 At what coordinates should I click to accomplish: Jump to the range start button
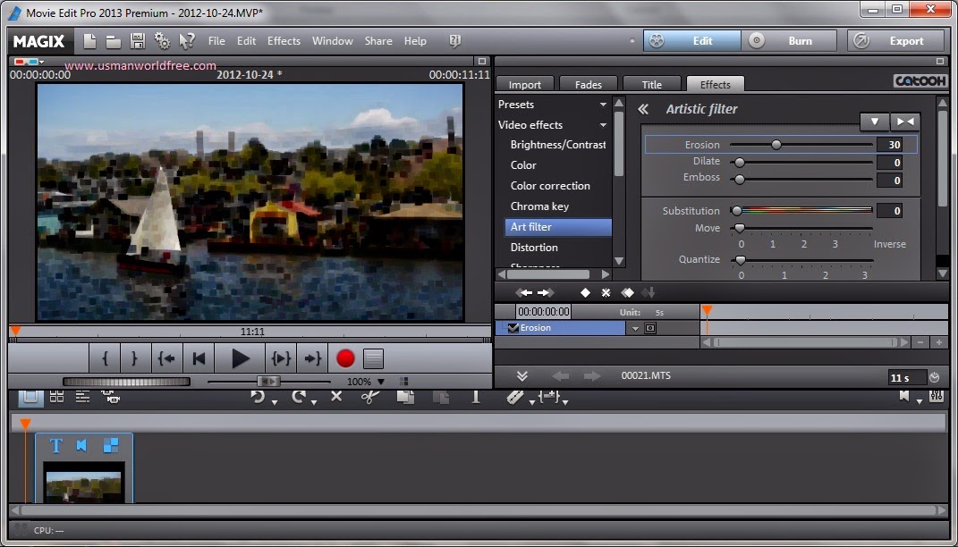[166, 358]
